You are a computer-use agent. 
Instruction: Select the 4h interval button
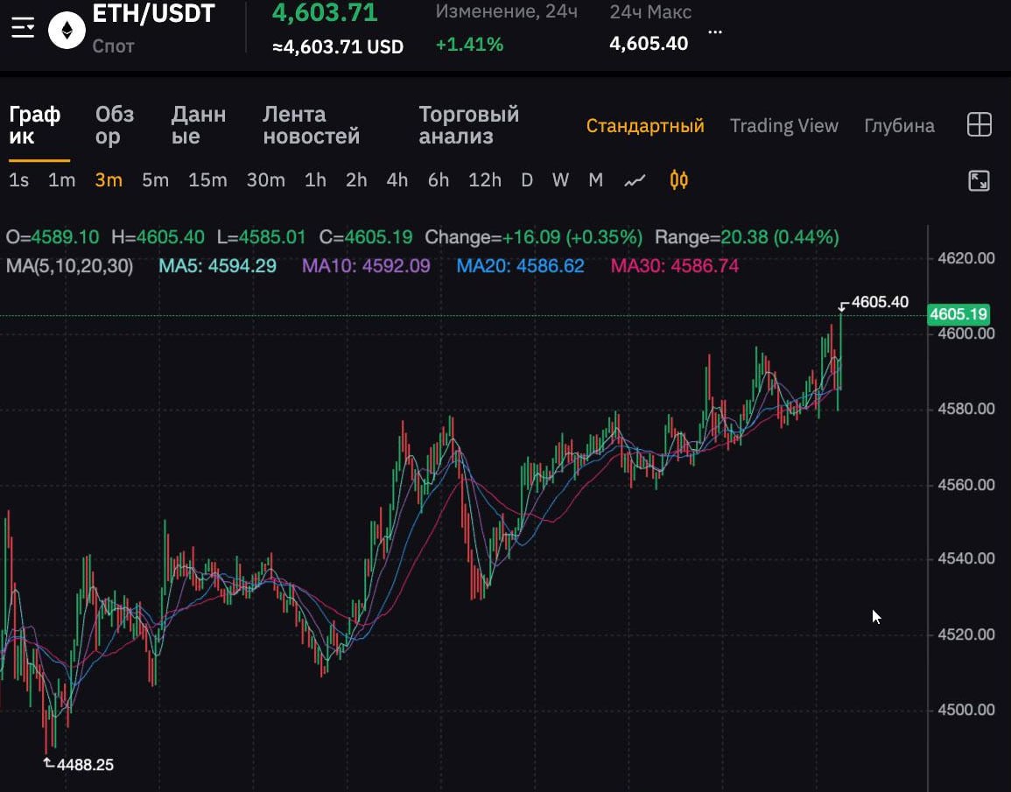(x=397, y=180)
